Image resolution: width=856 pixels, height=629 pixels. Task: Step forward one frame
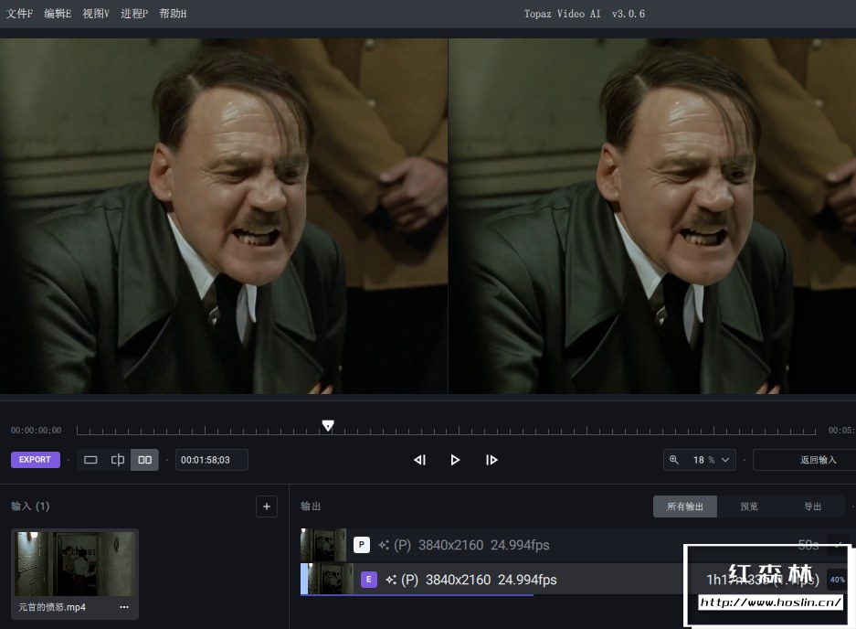(491, 460)
